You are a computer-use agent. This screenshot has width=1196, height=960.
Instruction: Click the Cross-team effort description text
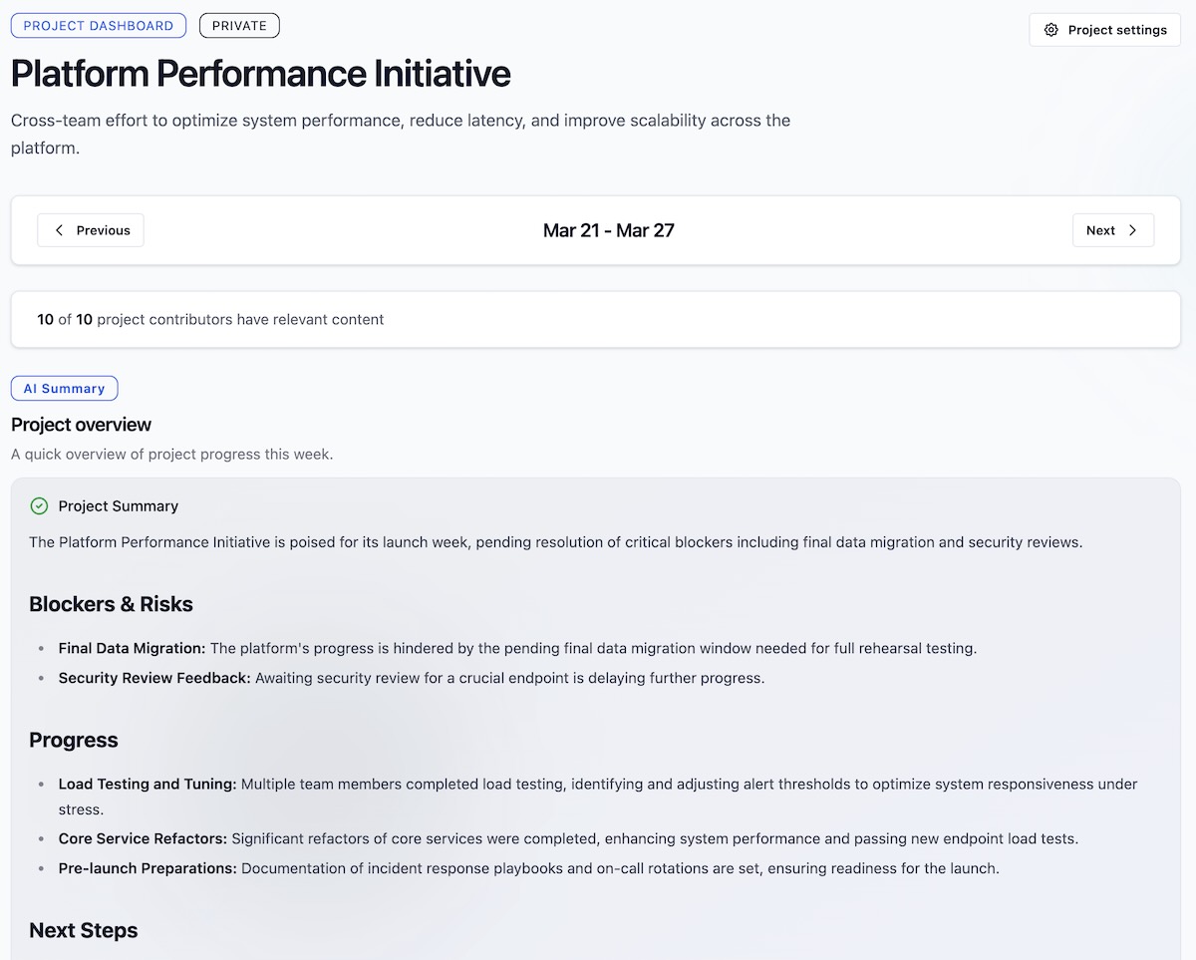pos(401,134)
